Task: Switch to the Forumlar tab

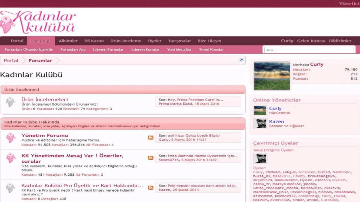Action: pos(41,41)
